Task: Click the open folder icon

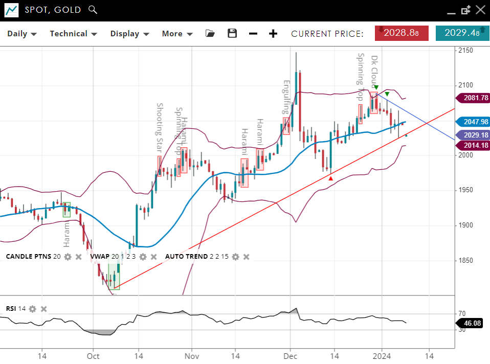Action: point(210,34)
